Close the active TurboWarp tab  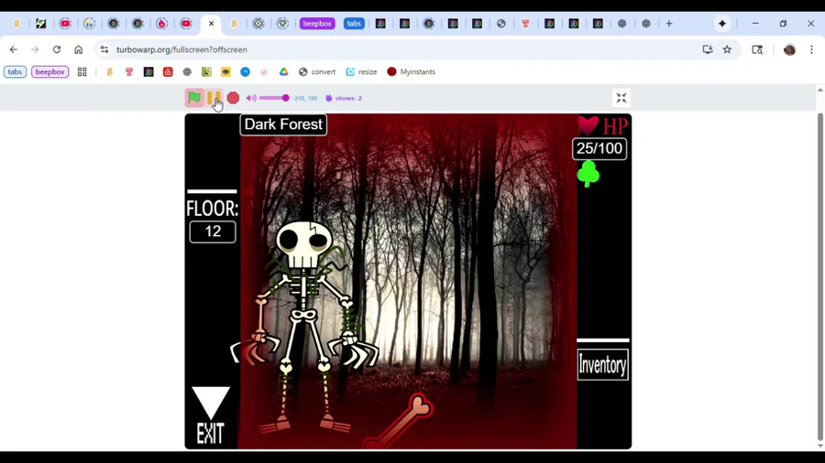211,24
